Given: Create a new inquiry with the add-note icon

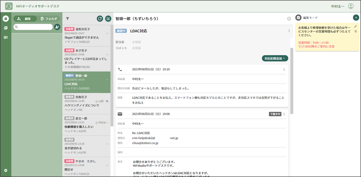Looking at the screenshot, I should [108, 19].
